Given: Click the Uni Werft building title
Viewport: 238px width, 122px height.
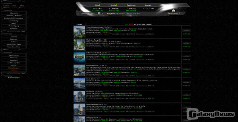Looking at the screenshot, I should pyautogui.click(x=90, y=92).
